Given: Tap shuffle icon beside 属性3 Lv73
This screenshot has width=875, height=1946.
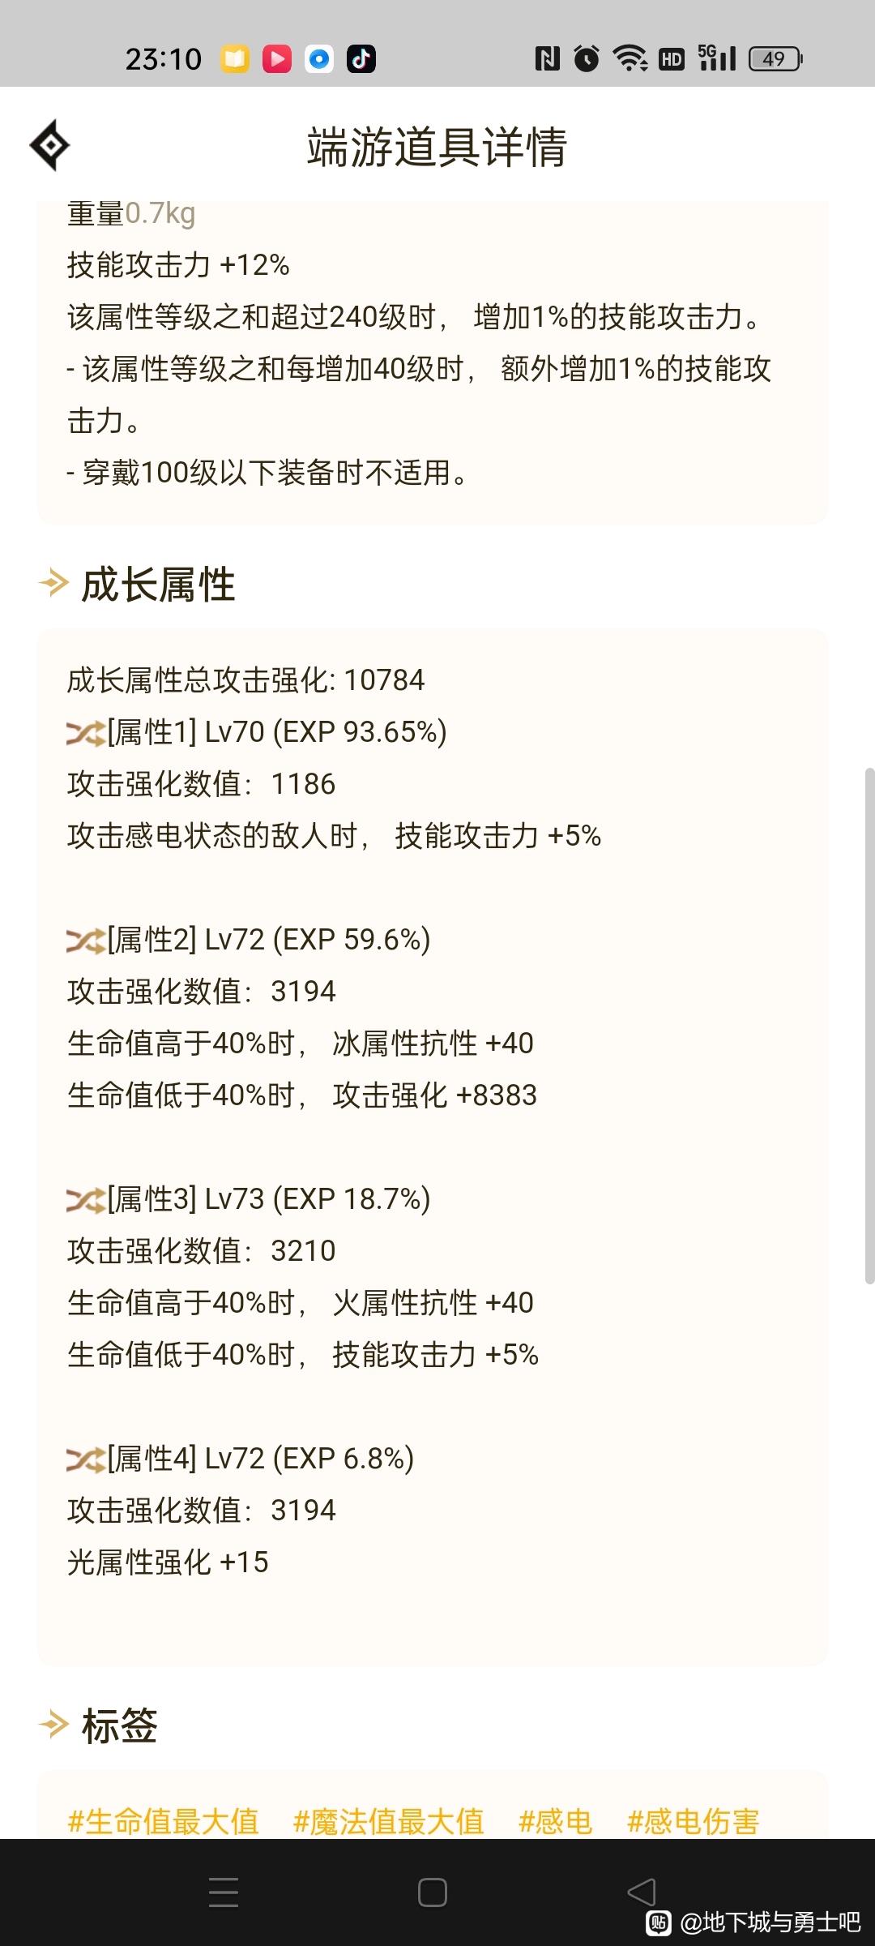Looking at the screenshot, I should pos(86,1200).
